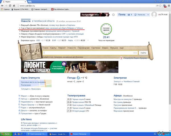Click the Яндекс Браузер icon below search
The height and width of the screenshot is (136, 171).
pyautogui.click(x=121, y=58)
